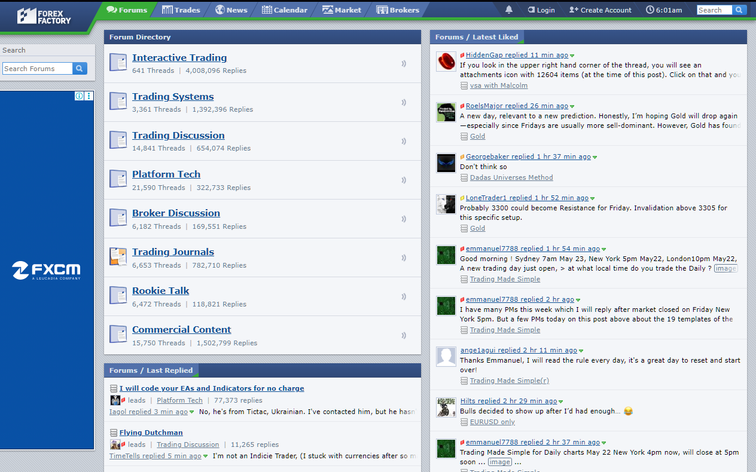756x472 pixels.
Task: Switch to the Calendar tab
Action: click(x=284, y=10)
